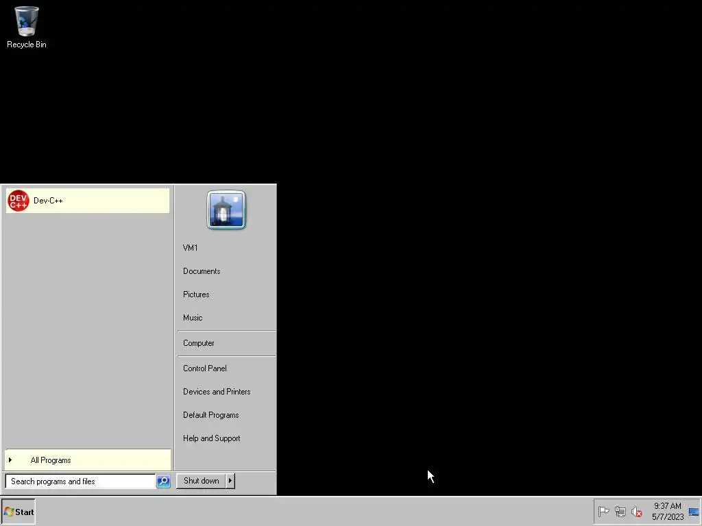Open Help and Support

226,438
